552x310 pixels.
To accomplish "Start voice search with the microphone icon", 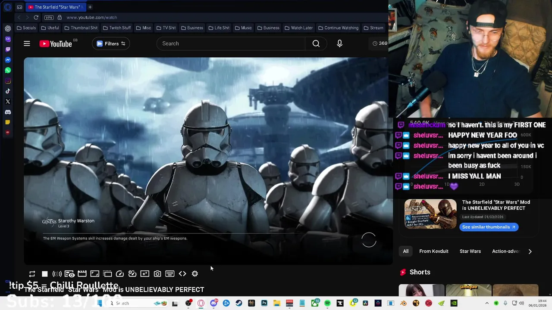I will pos(339,43).
